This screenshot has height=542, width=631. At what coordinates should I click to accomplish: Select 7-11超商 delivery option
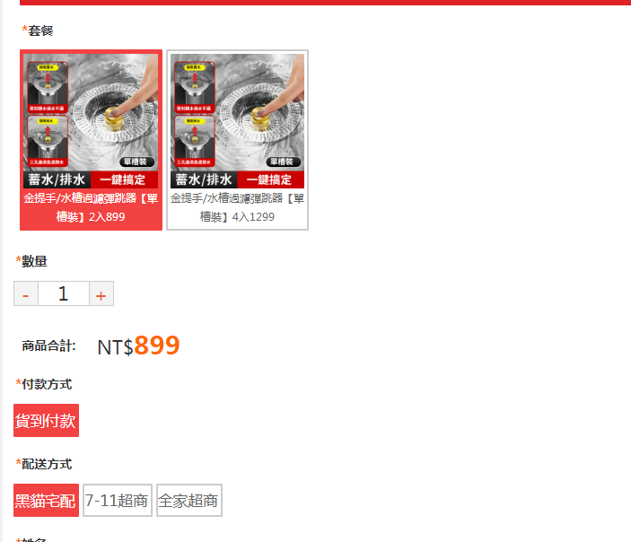(118, 500)
